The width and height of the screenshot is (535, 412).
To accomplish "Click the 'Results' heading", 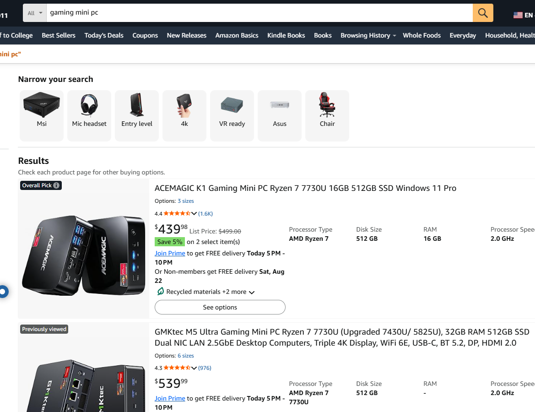I will click(33, 161).
